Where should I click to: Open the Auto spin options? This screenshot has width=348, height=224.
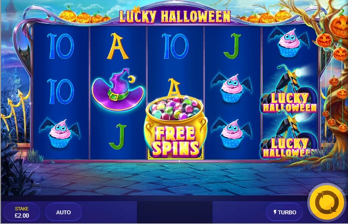tap(64, 212)
